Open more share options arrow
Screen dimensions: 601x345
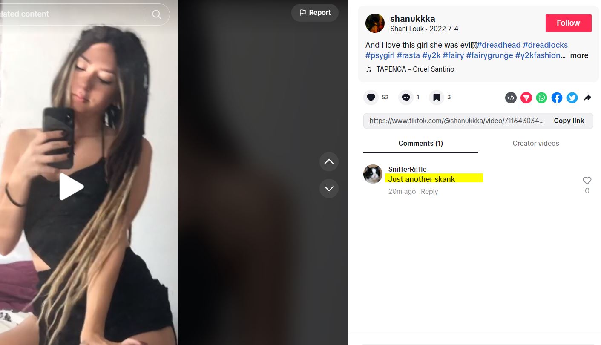(x=587, y=98)
